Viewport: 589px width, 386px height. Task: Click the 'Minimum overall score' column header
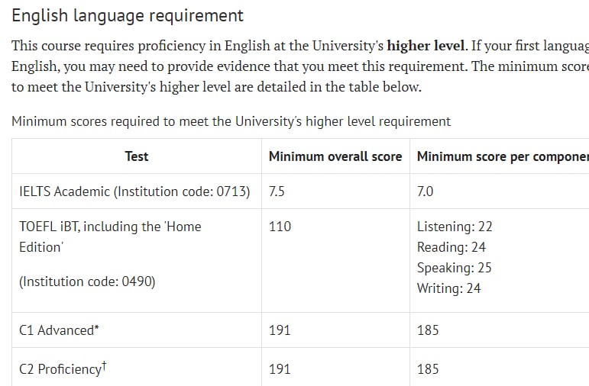335,156
